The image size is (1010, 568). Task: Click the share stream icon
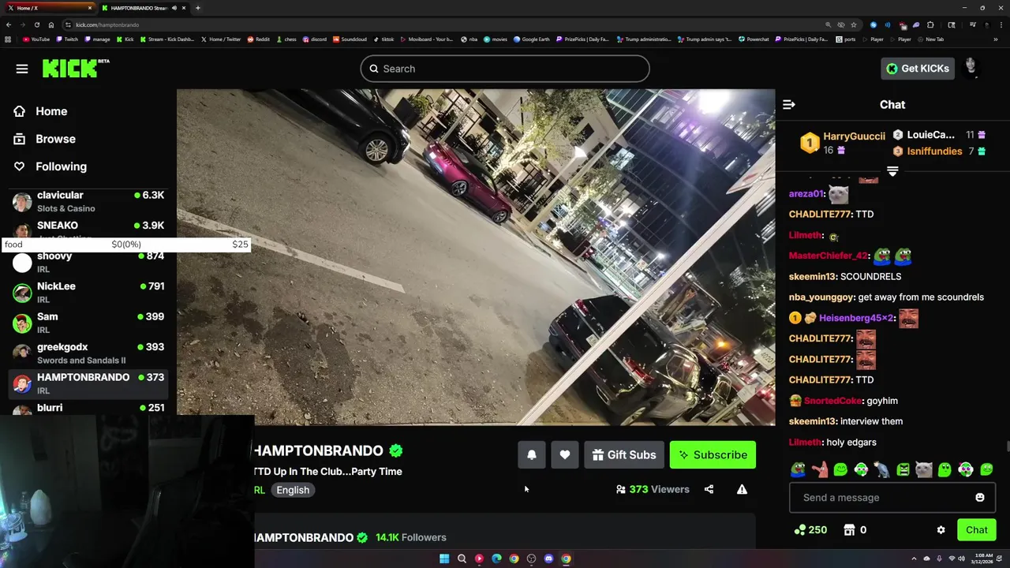709,489
